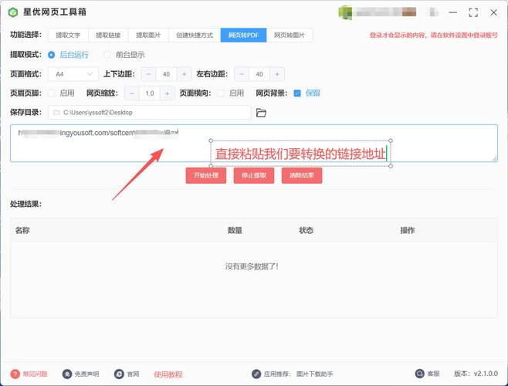Click the customer service icon
508x386 pixels.
click(419, 374)
